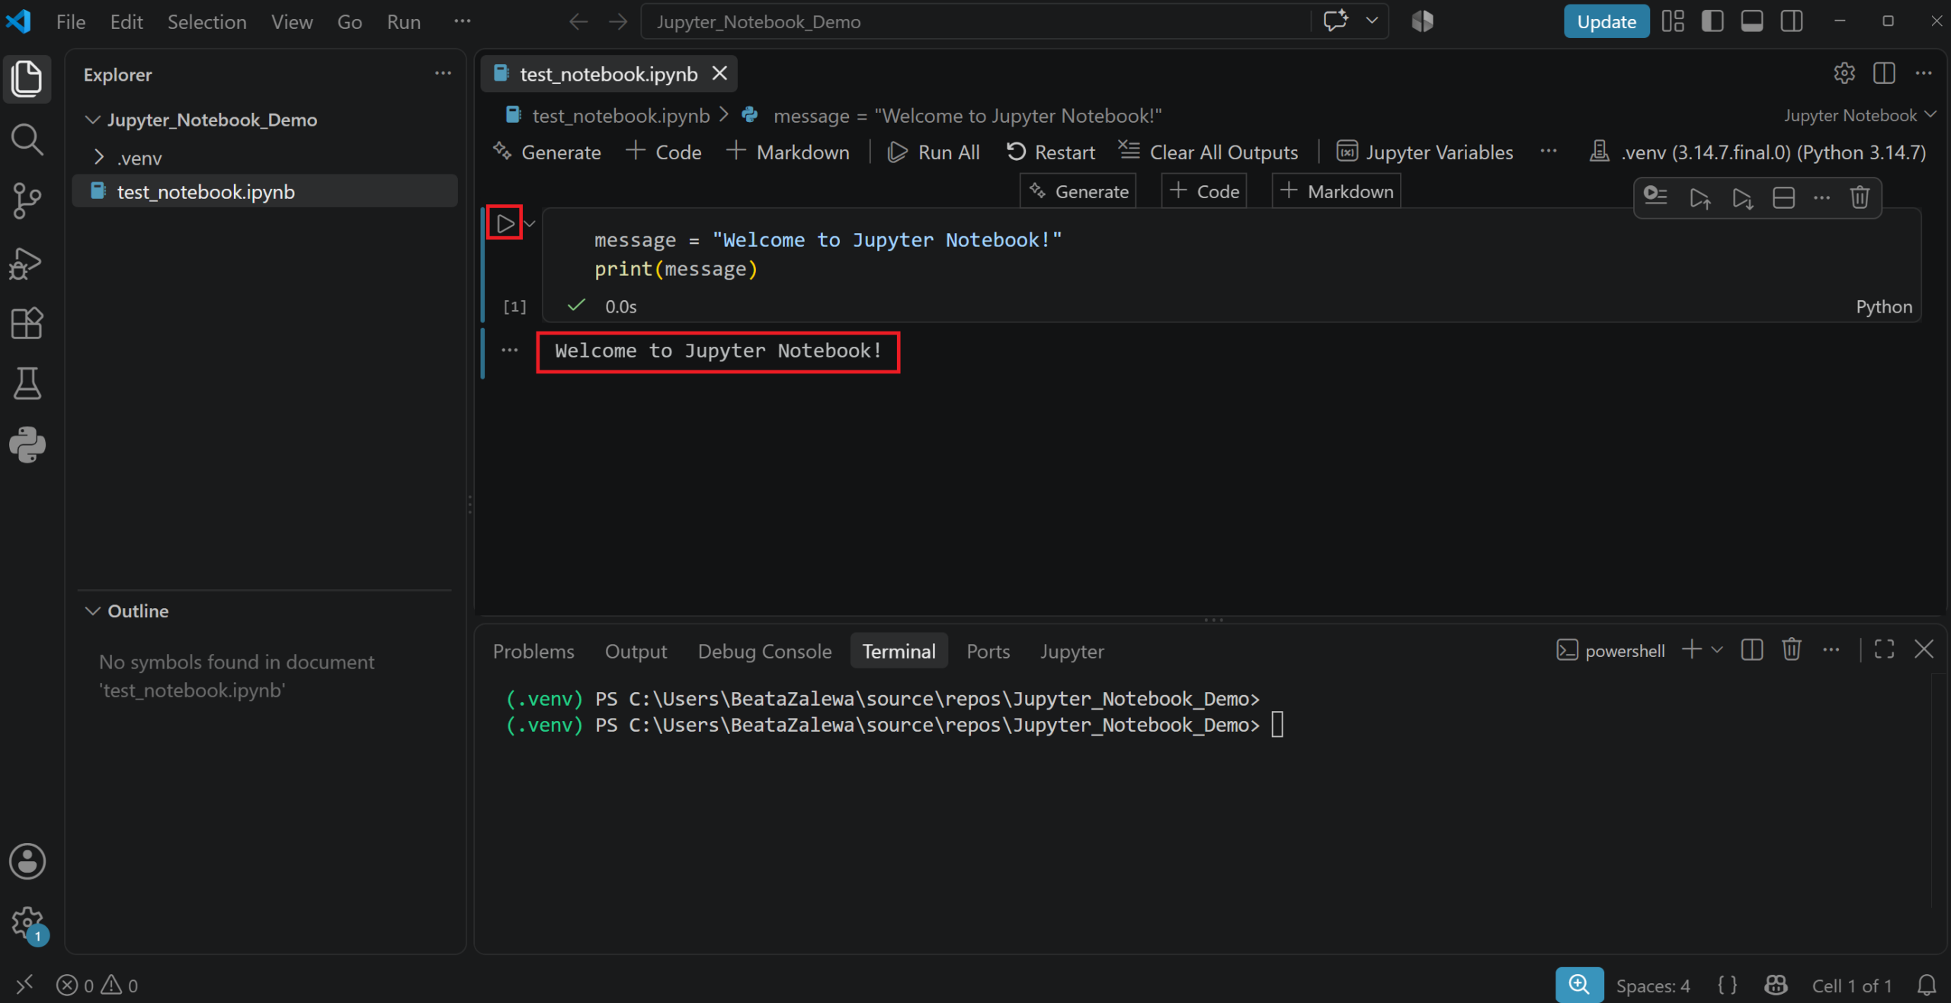Open Explorer views and more actions ellipsis
1951x1003 pixels.
tap(442, 74)
